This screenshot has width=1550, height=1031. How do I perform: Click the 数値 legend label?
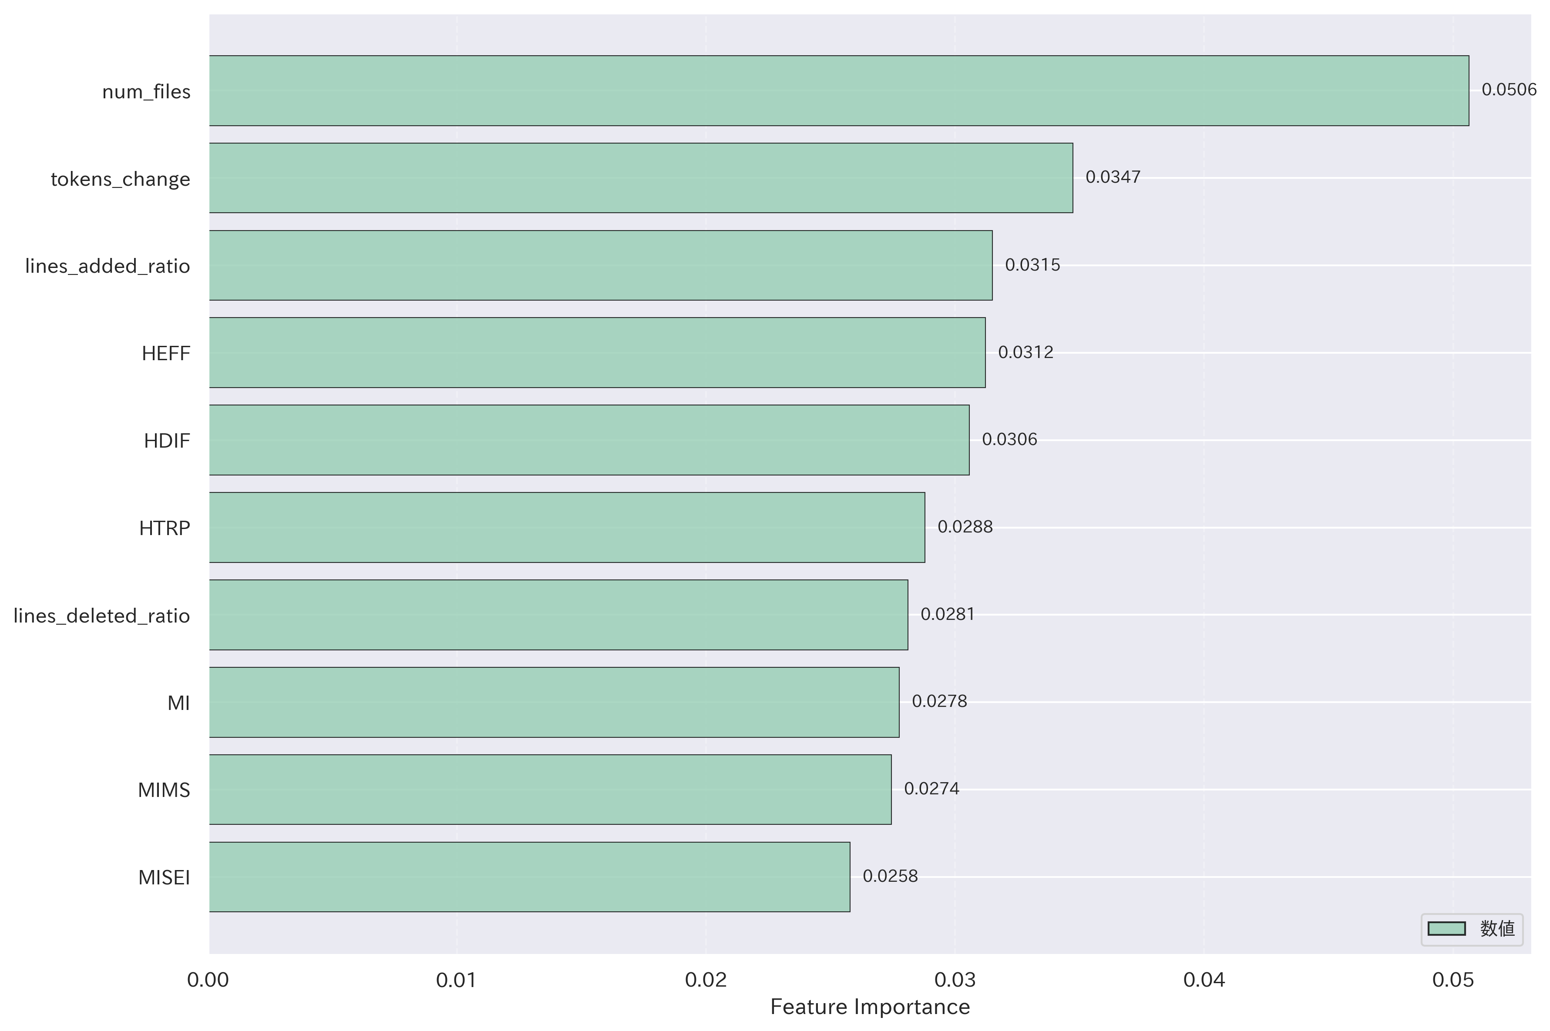(1497, 928)
